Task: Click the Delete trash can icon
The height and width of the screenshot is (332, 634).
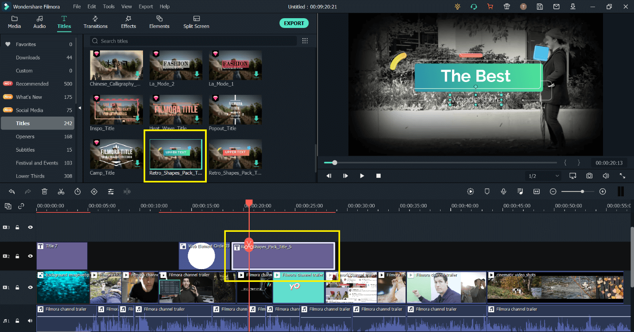Action: [45, 191]
